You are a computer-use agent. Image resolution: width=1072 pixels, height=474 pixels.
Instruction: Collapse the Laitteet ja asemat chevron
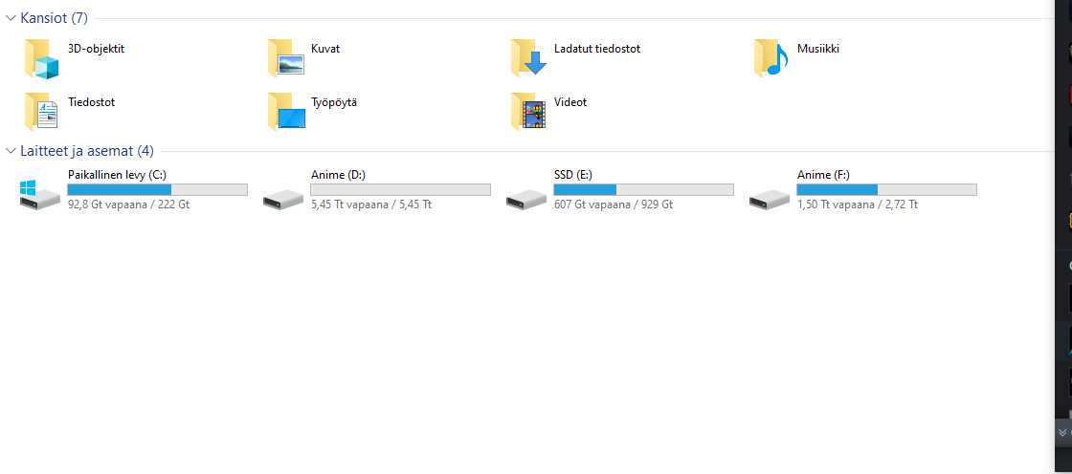pyautogui.click(x=11, y=151)
